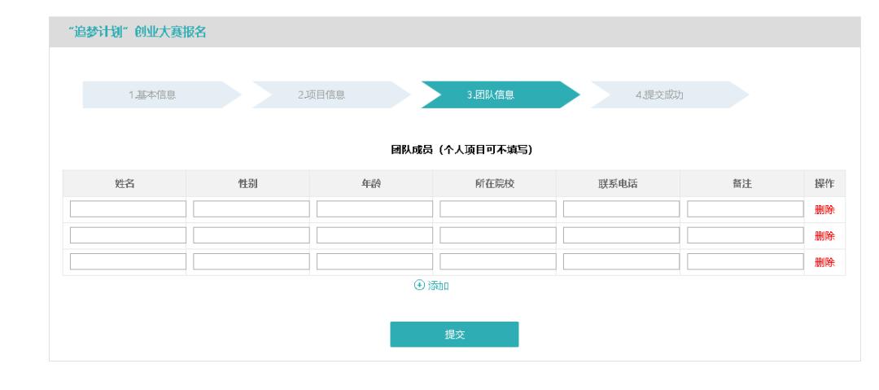Focus third row 备注 input field

pyautogui.click(x=745, y=261)
